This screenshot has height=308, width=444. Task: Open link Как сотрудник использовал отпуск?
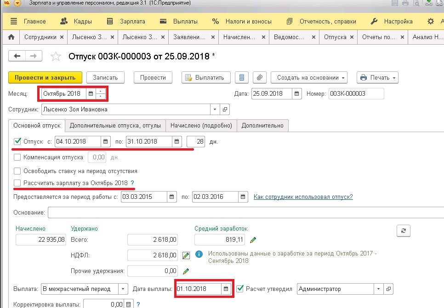(303, 197)
